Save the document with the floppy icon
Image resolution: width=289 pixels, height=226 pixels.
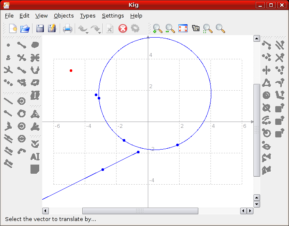pyautogui.click(x=40, y=28)
